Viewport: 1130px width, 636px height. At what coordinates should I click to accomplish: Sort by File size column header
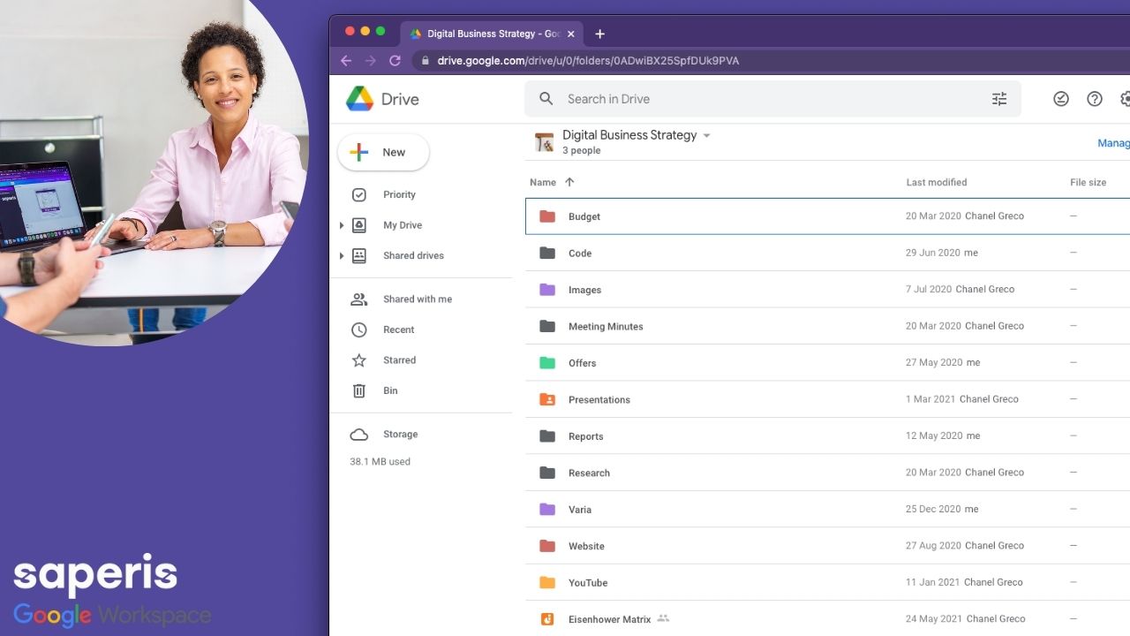tap(1089, 182)
